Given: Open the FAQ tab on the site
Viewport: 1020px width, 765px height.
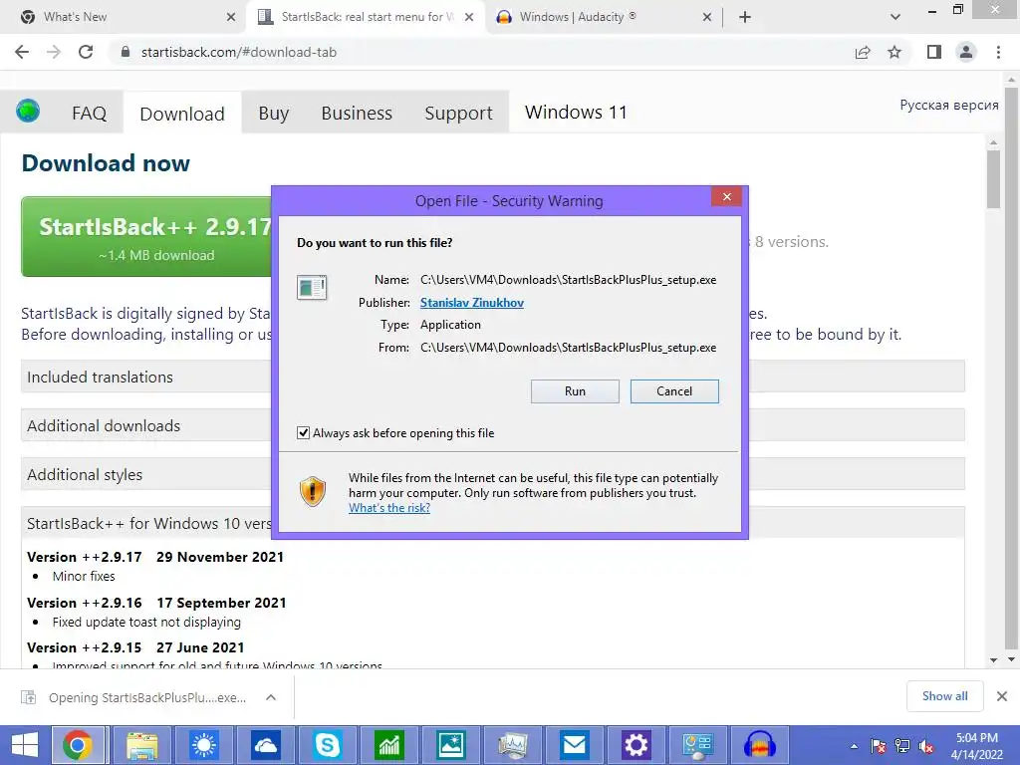Looking at the screenshot, I should 89,114.
